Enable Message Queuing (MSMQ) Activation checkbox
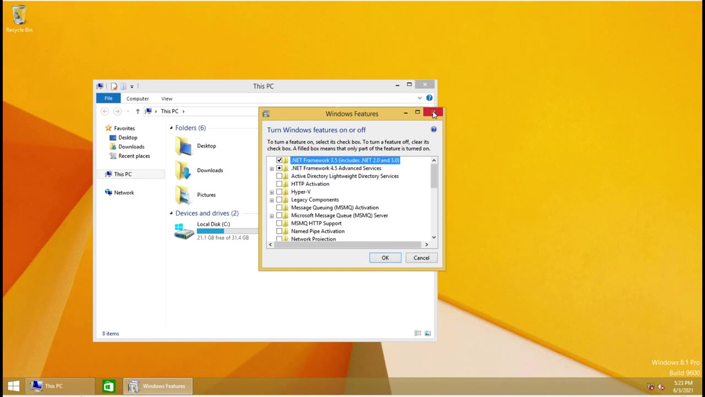 tap(279, 208)
